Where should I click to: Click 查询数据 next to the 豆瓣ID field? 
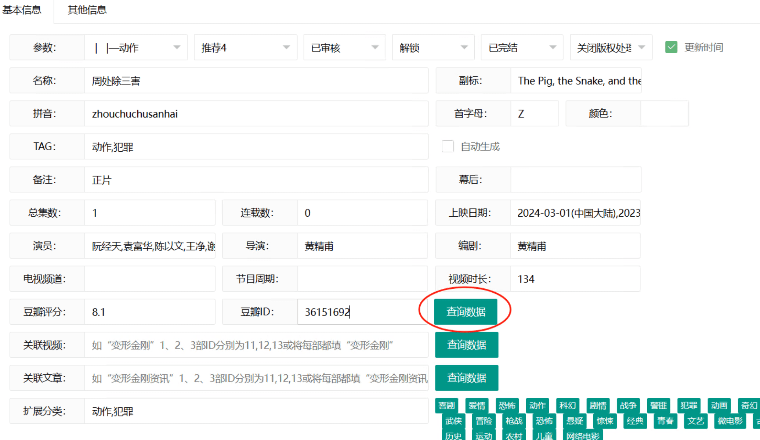point(466,312)
